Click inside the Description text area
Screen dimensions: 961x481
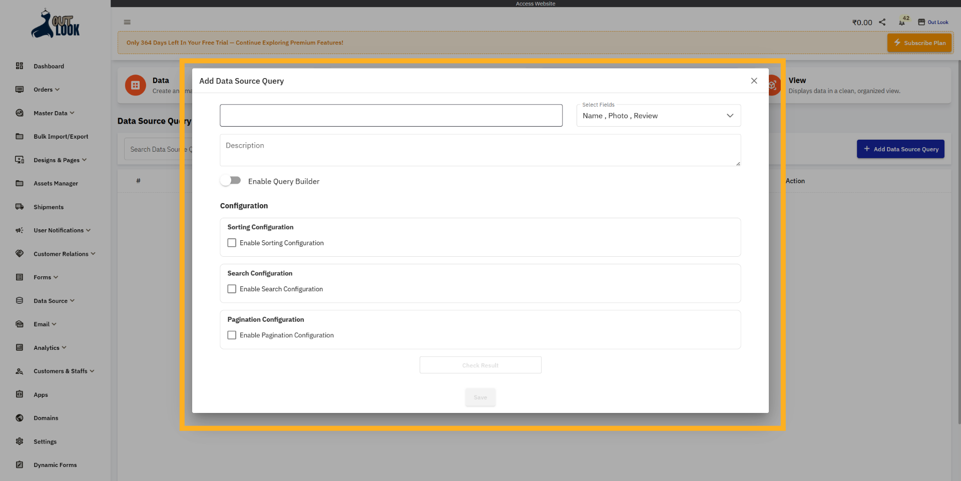point(480,150)
